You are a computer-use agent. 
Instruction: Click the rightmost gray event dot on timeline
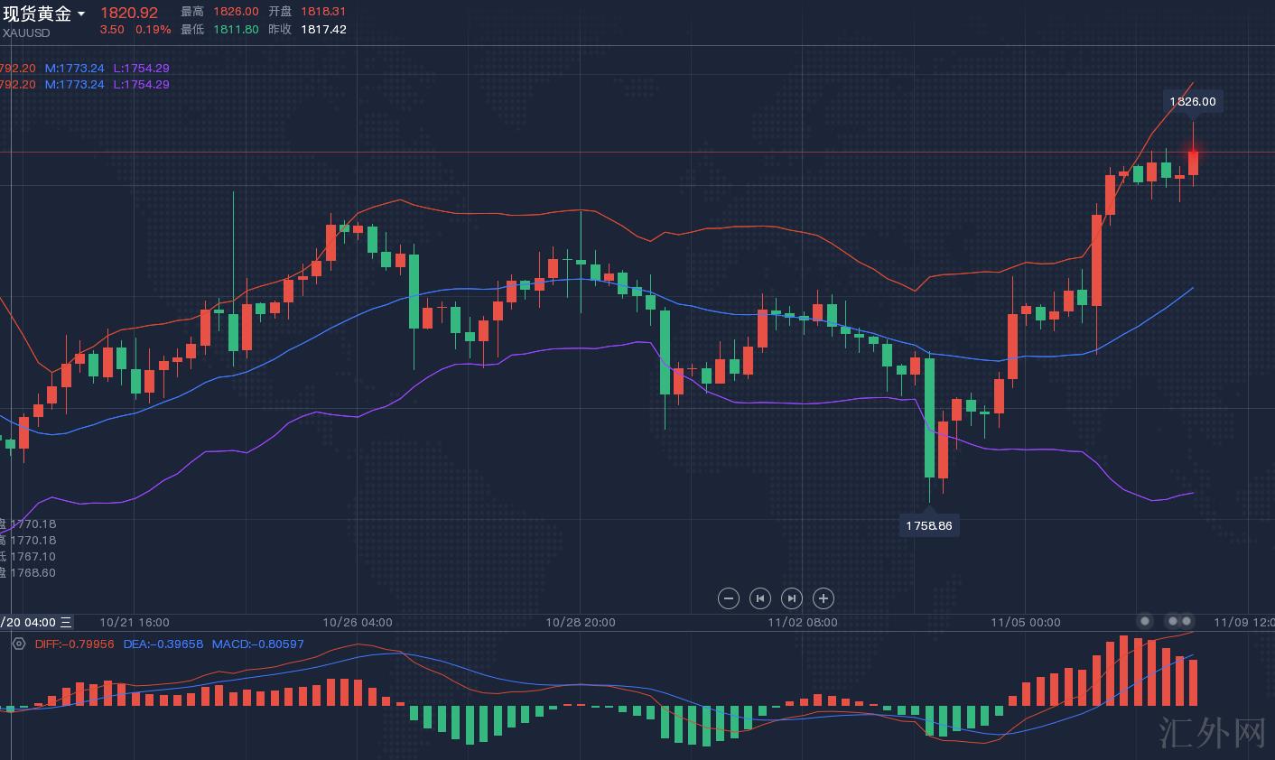(x=1187, y=621)
